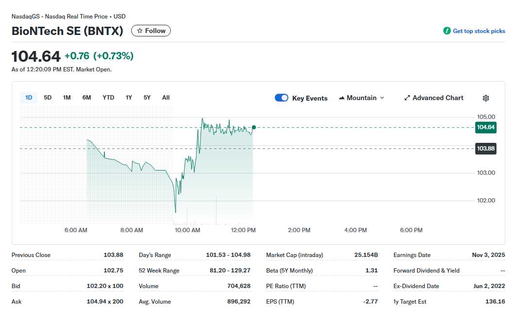Open the Get top stock picks link

(x=479, y=30)
